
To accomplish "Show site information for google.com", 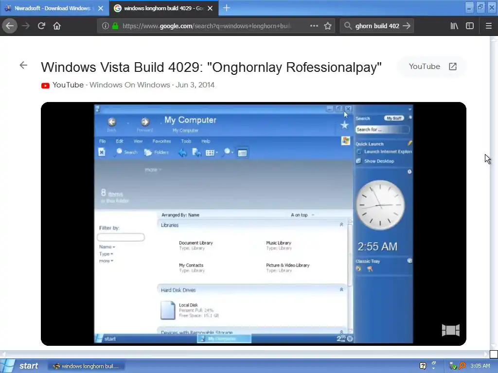I will (x=106, y=26).
